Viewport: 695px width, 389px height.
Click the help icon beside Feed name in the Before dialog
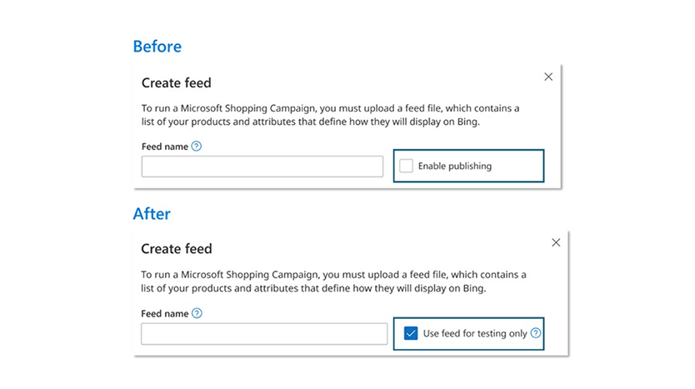197,147
